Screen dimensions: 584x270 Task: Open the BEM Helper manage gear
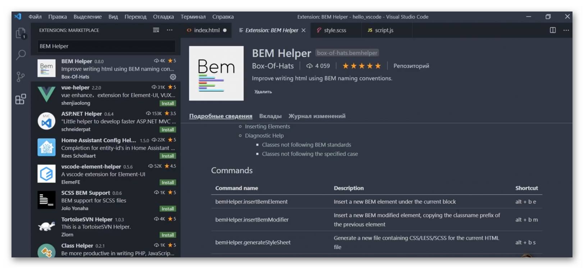click(x=173, y=77)
